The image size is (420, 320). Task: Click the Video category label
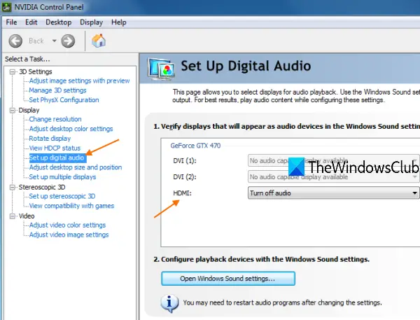(x=27, y=216)
